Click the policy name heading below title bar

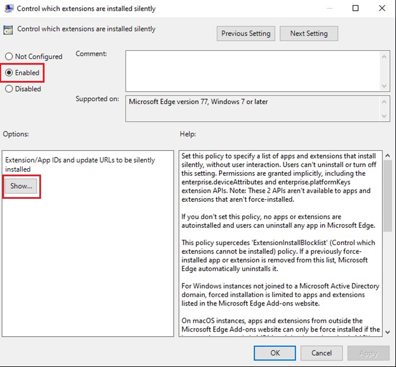(86, 29)
